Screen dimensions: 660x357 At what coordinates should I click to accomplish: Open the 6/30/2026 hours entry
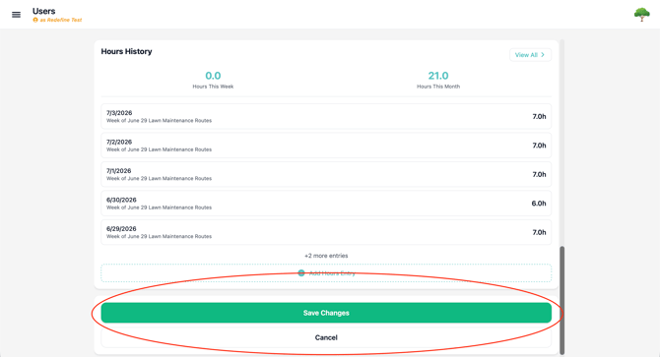326,204
